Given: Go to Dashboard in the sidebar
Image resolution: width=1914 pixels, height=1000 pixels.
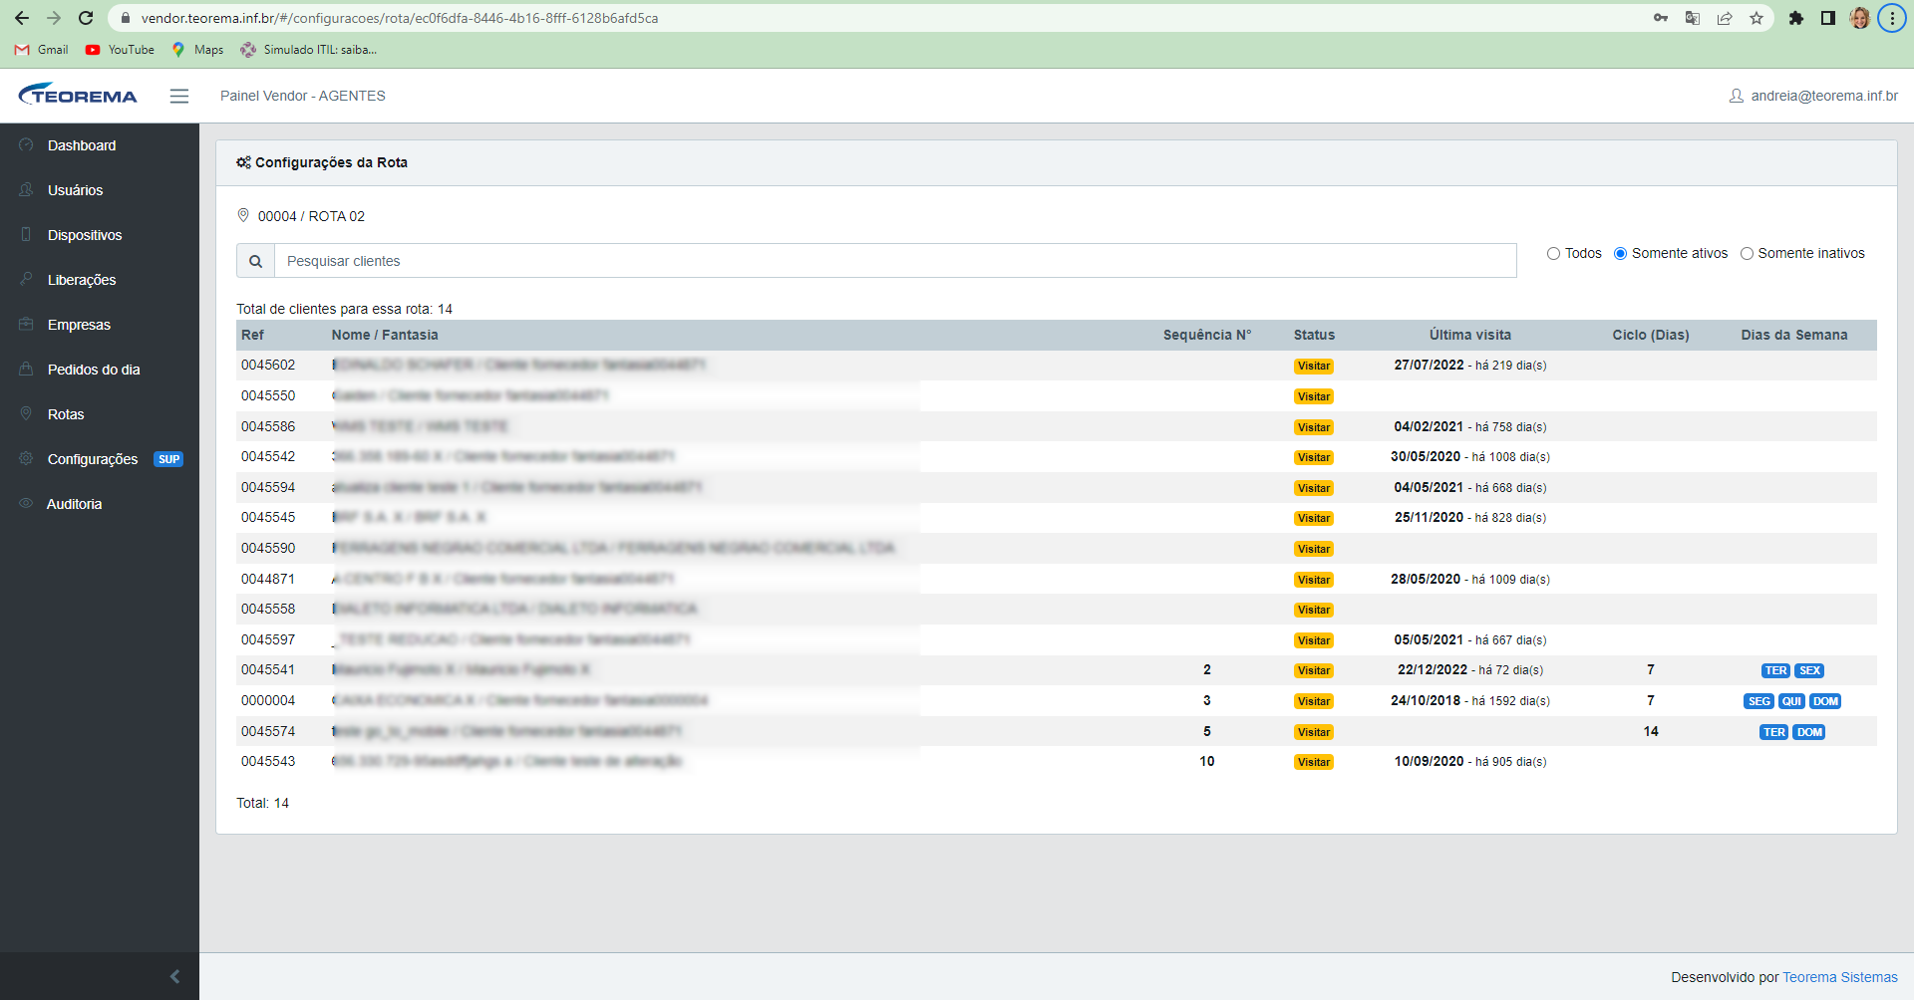Looking at the screenshot, I should click(x=100, y=145).
